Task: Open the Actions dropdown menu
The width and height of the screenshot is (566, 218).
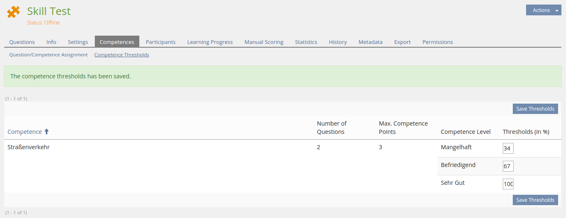Action: [543, 10]
